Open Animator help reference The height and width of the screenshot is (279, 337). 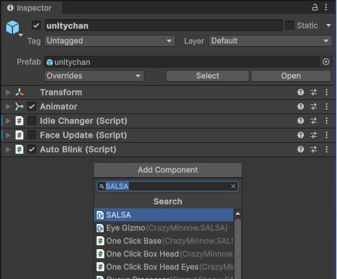click(x=301, y=106)
